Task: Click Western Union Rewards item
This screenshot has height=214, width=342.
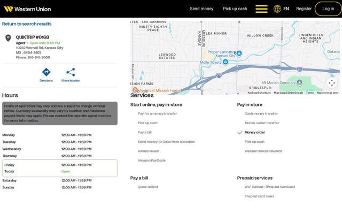Action: coord(263,151)
